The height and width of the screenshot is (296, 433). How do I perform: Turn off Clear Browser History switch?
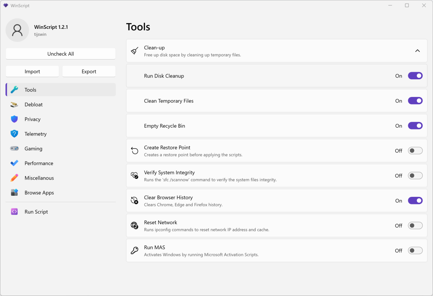(415, 201)
